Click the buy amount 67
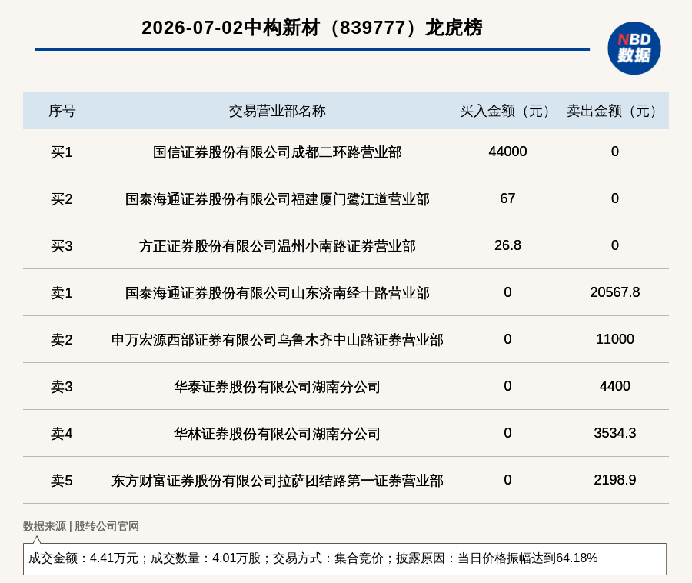 point(507,198)
